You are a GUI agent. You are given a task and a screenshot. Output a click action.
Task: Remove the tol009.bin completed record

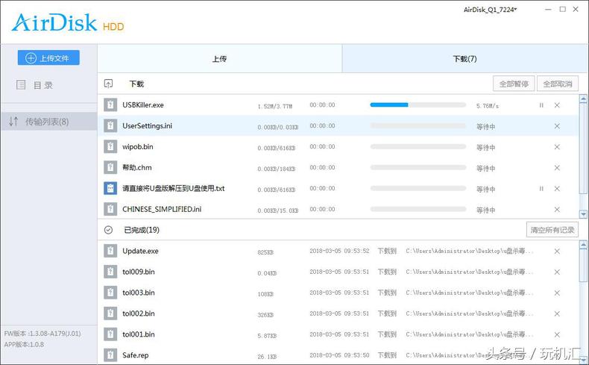coord(557,272)
